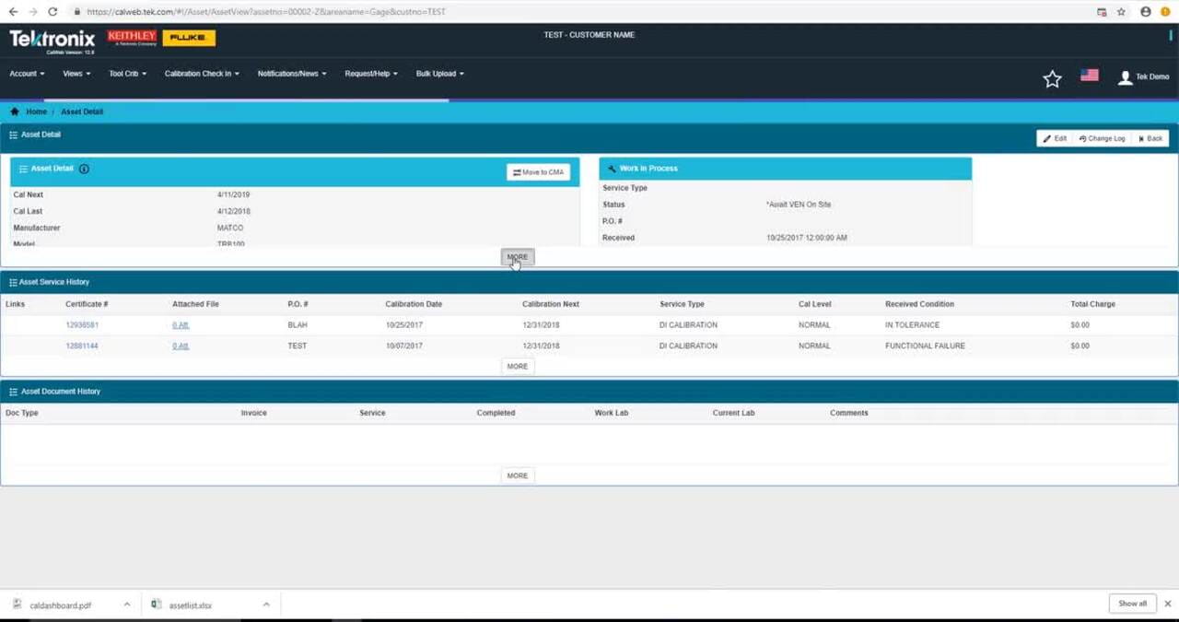
Task: Click the Tektronix logo
Action: click(52, 40)
